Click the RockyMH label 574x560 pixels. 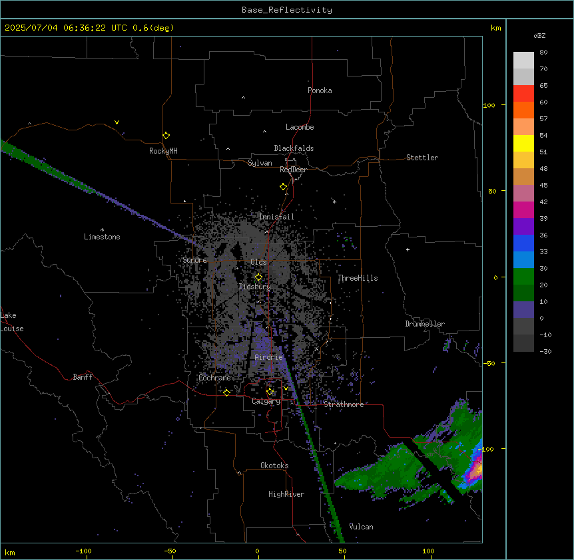(x=163, y=151)
